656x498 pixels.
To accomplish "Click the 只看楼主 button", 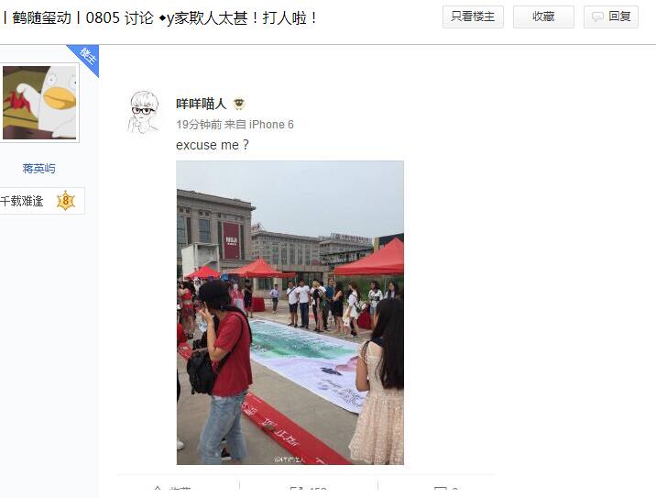I will (x=473, y=17).
